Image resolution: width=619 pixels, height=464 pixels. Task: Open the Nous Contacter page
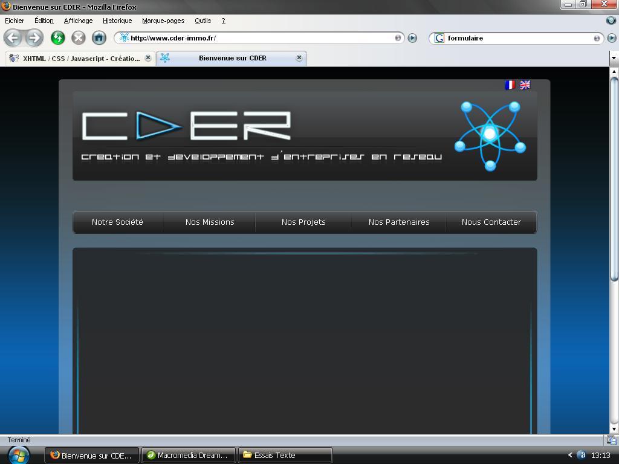[491, 222]
